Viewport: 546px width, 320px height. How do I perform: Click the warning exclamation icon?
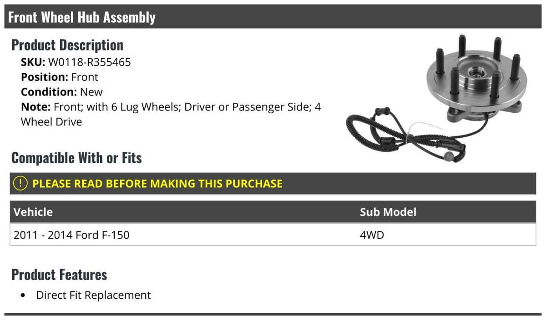click(20, 184)
